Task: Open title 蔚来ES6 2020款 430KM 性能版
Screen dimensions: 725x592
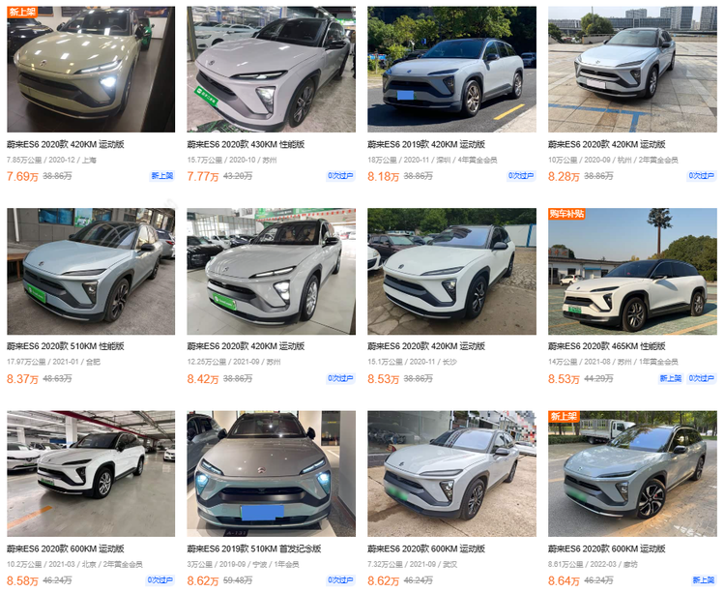Action: [x=246, y=144]
